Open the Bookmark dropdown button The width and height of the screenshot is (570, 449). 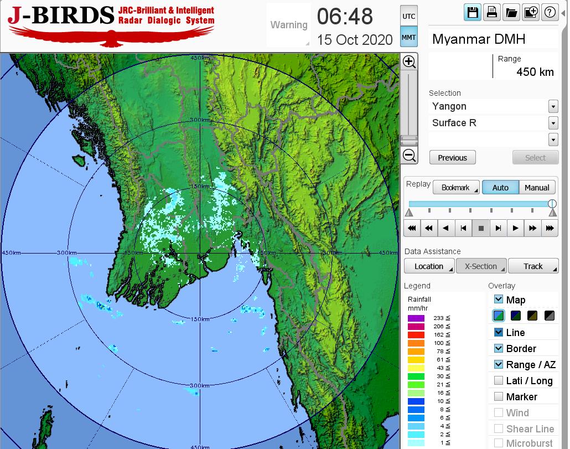tap(456, 188)
